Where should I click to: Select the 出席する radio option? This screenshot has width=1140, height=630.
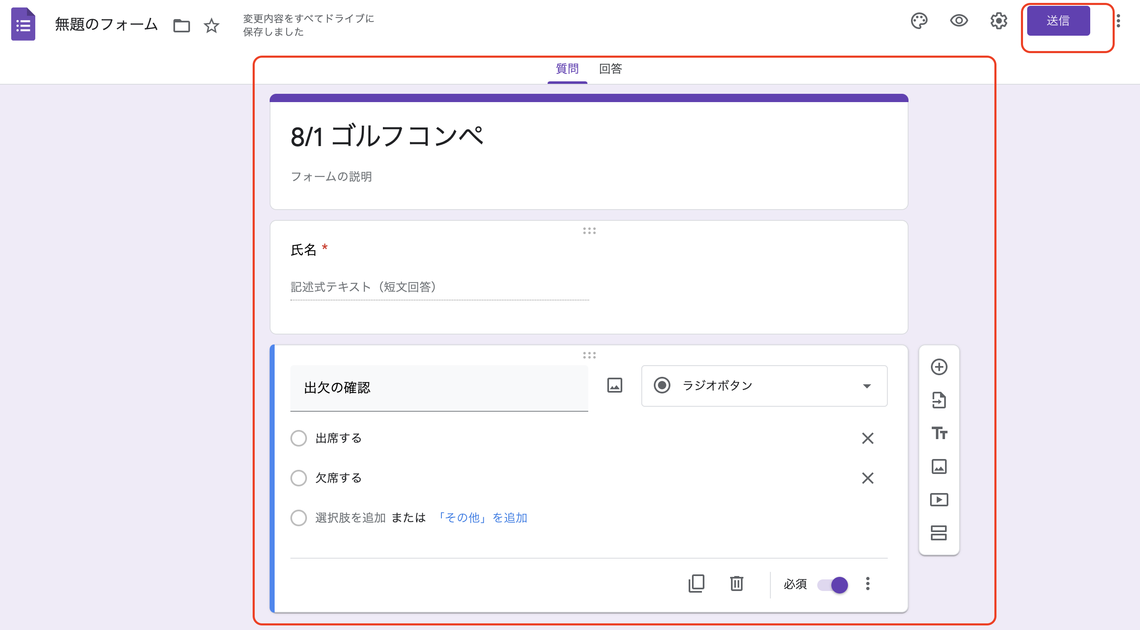click(x=299, y=438)
